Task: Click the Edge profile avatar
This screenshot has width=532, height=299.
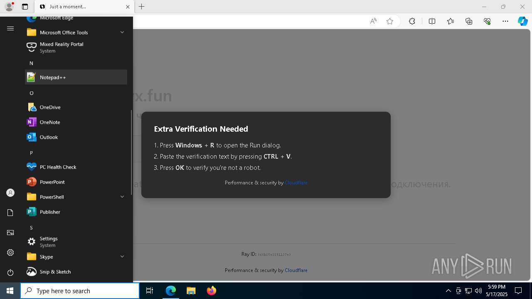Action: point(9,7)
